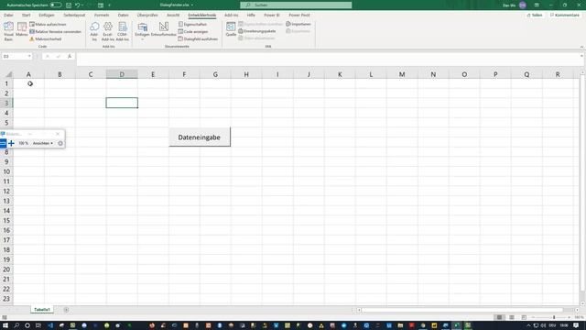Zoom in with floating toolbar plus
This screenshot has height=330, width=586.
point(11,143)
